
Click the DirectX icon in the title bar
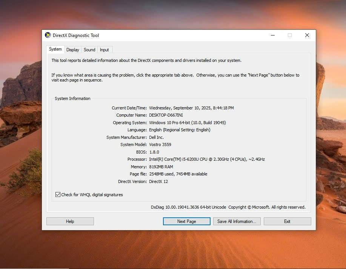(48, 35)
